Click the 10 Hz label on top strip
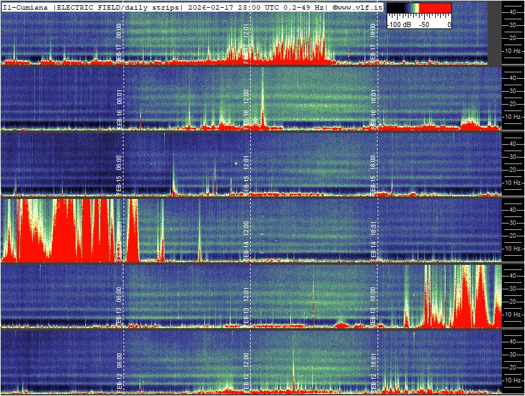The height and width of the screenshot is (396, 525). pos(513,50)
